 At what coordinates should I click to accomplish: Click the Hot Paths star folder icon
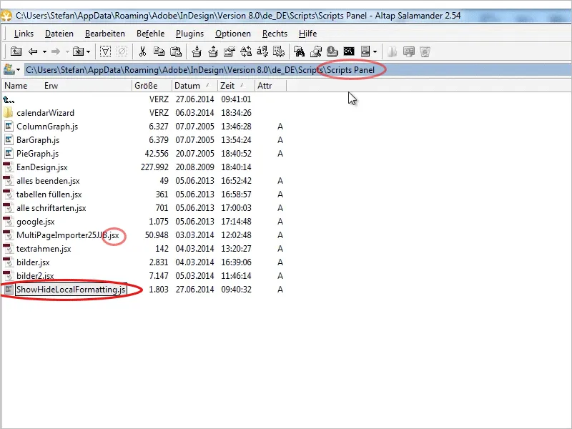click(x=78, y=51)
